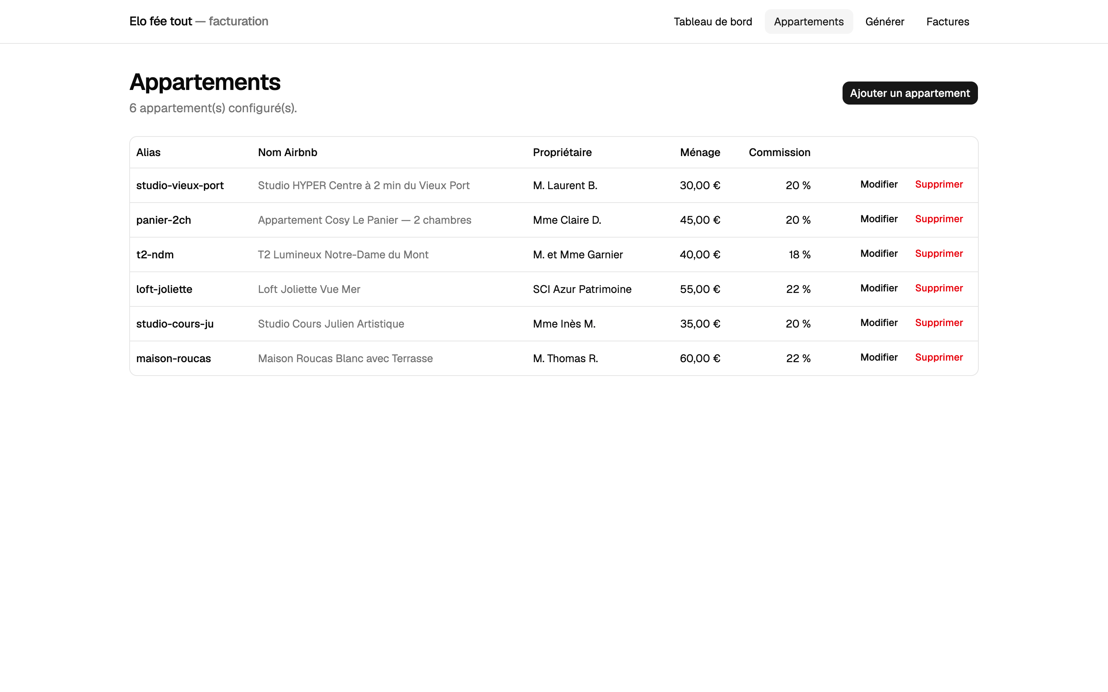Viewport: 1108px width, 692px height.
Task: Go to the Générer page
Action: 884,22
